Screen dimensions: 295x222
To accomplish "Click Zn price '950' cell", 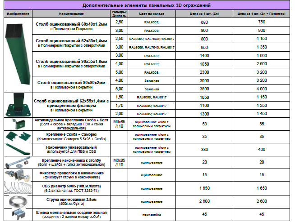I will coord(204,47).
